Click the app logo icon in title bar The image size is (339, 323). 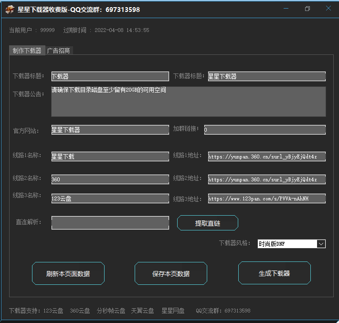pyautogui.click(x=10, y=10)
